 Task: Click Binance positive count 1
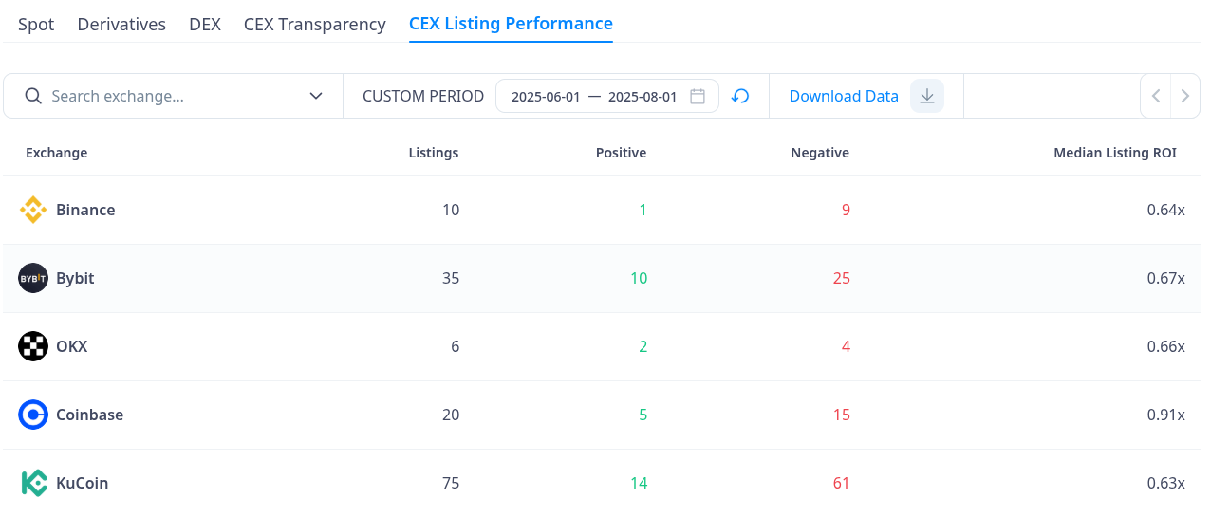pyautogui.click(x=643, y=210)
